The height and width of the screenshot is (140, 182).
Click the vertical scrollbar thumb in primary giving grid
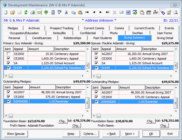(x=87, y=66)
